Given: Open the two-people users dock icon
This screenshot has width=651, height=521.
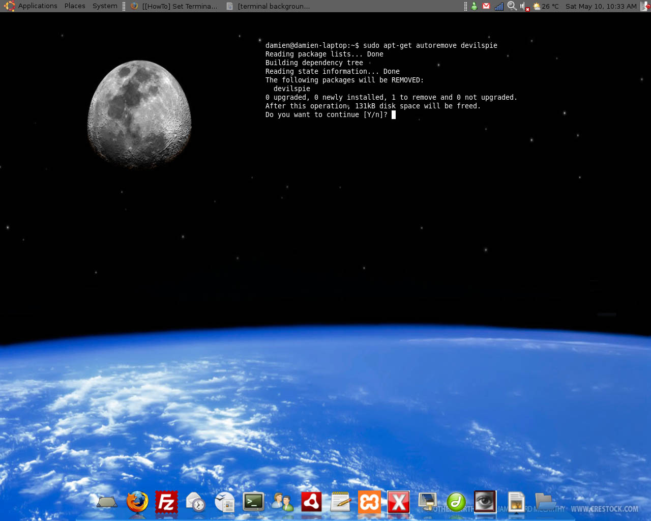Looking at the screenshot, I should click(x=282, y=502).
